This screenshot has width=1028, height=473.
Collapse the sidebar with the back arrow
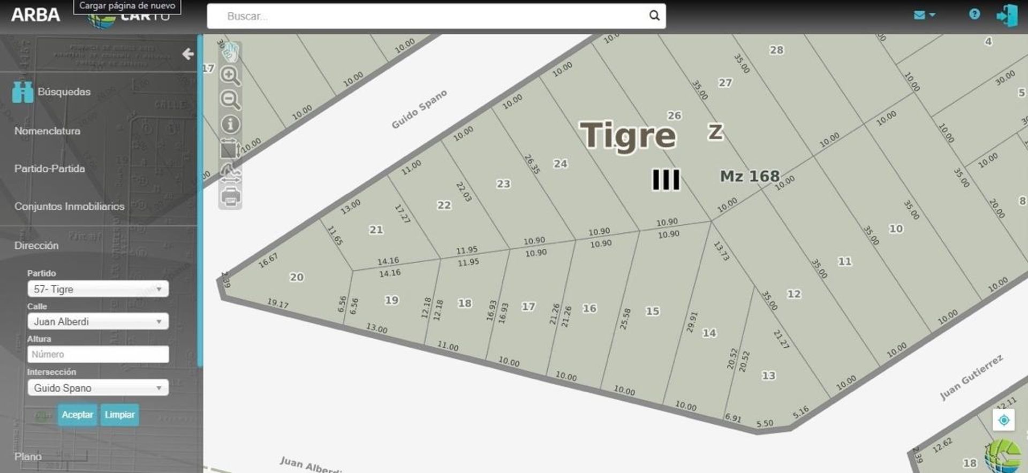tap(187, 54)
